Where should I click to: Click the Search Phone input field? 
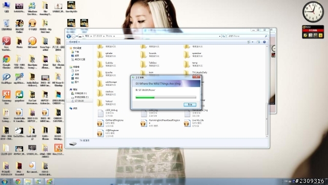coord(247,36)
